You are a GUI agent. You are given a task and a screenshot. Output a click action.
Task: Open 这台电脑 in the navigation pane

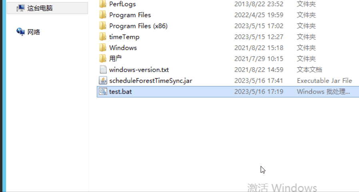tap(47, 8)
